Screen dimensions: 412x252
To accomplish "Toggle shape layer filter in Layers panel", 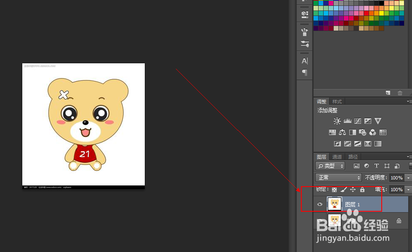I will pos(387,166).
